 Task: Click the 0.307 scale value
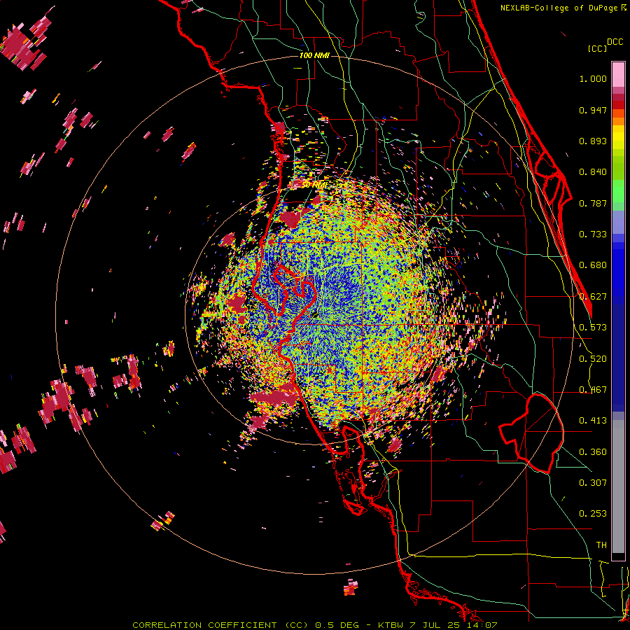(593, 483)
